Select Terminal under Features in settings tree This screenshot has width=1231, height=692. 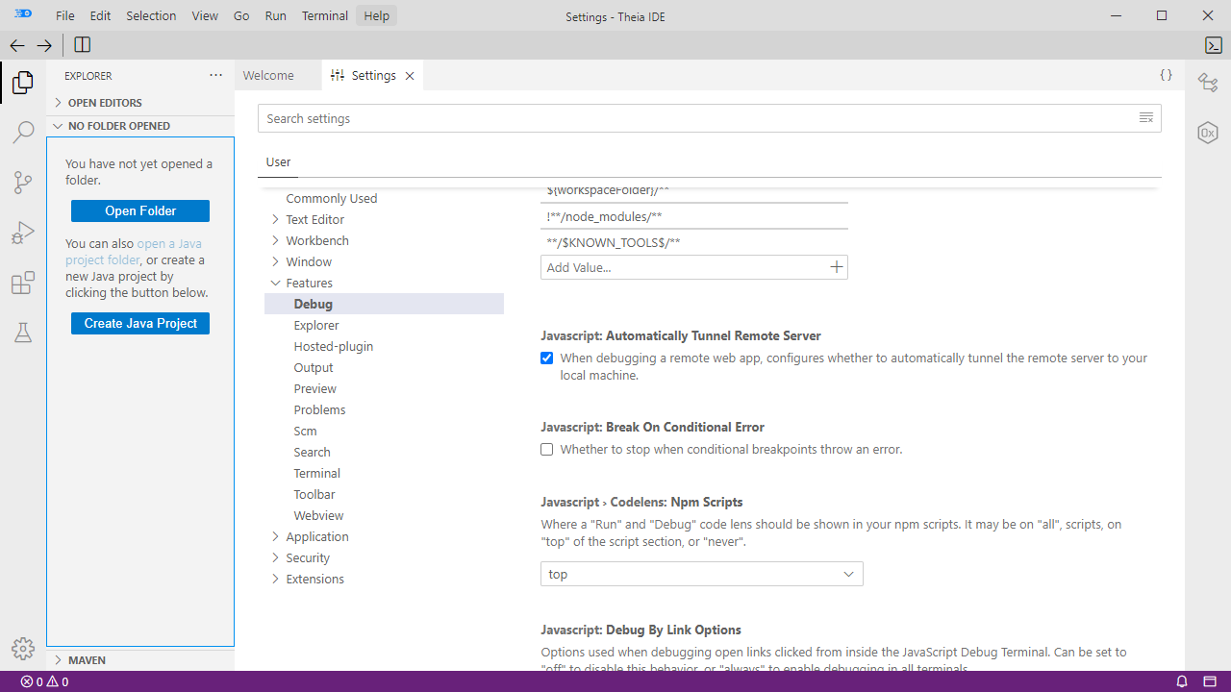317,473
